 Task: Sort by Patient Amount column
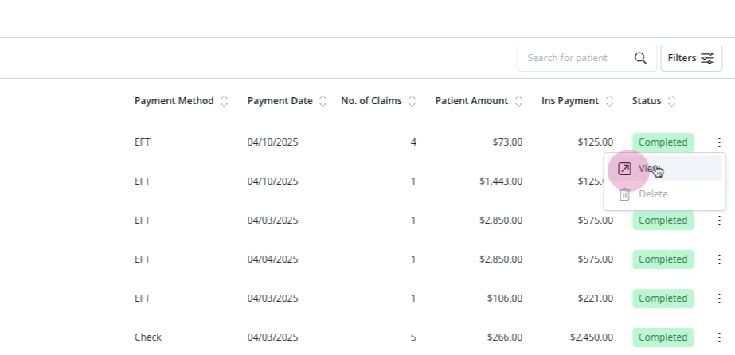(518, 101)
